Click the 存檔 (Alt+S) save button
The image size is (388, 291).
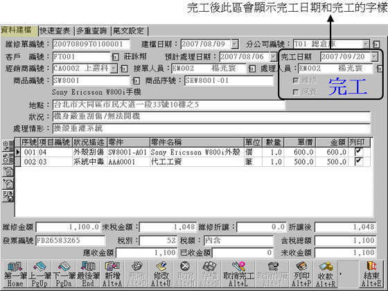click(x=209, y=274)
